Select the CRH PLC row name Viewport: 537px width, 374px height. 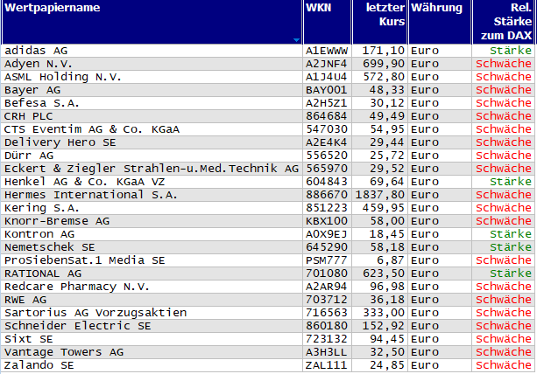click(x=29, y=116)
